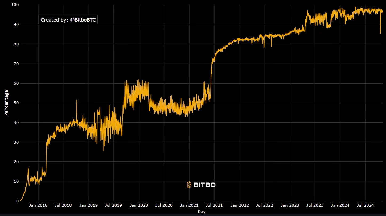Click the "Day" x-axis title
The image size is (386, 216).
[x=202, y=212]
